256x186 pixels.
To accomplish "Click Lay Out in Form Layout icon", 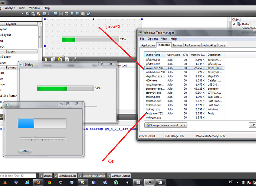I will click(72, 14).
